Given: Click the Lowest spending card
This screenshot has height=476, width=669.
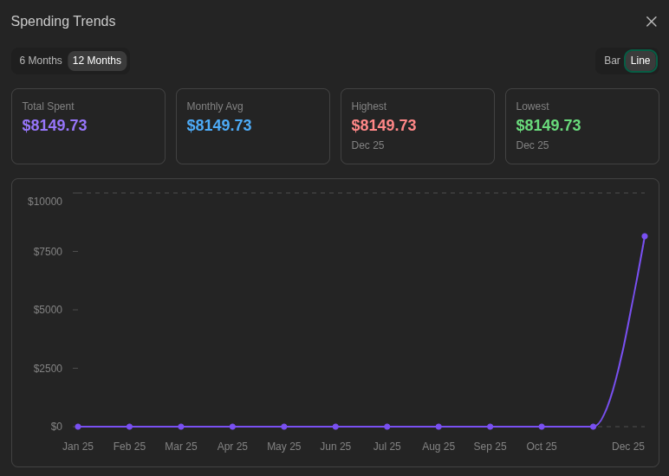Looking at the screenshot, I should (x=582, y=126).
